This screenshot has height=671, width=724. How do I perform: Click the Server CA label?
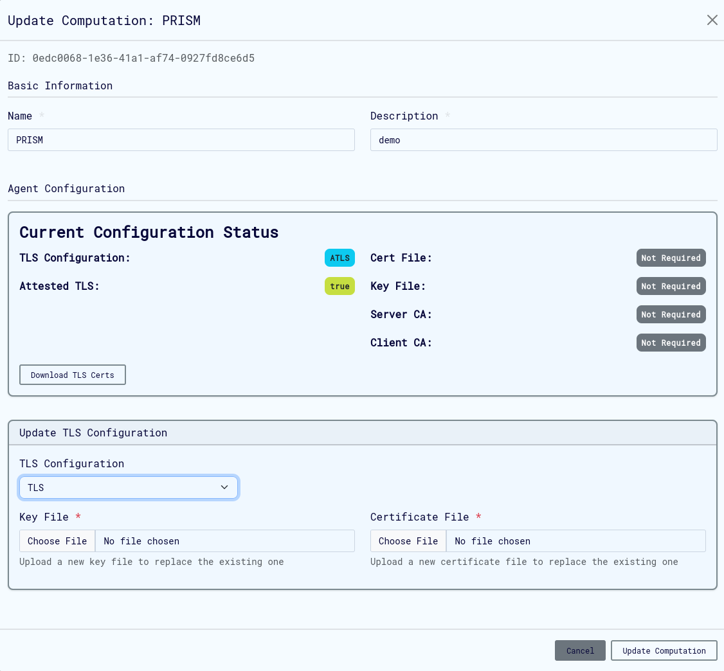coord(401,314)
